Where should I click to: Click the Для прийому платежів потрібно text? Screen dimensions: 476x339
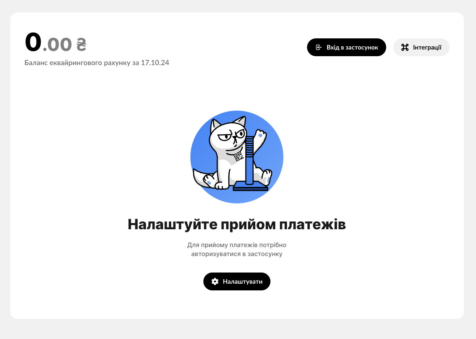(x=237, y=245)
